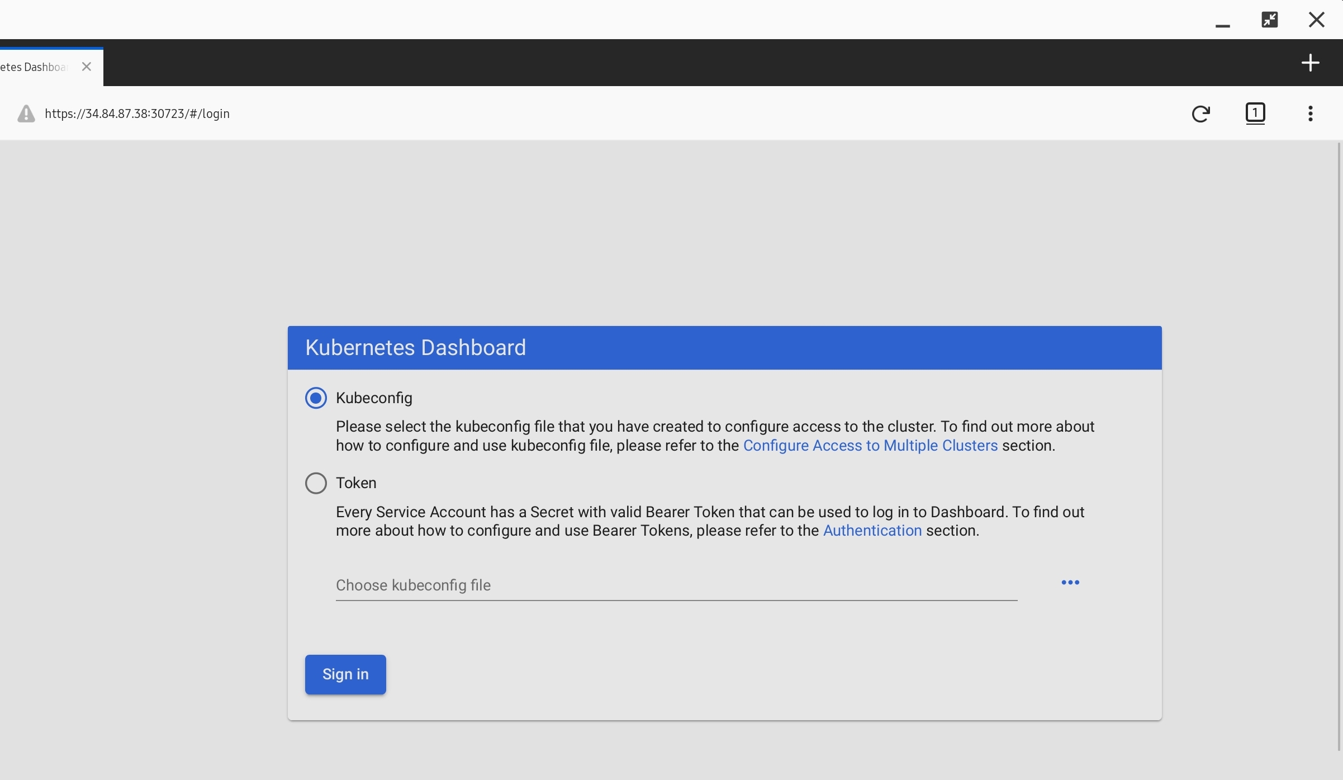Viewport: 1343px width, 780px height.
Task: Click the Sign in button
Action: point(345,674)
